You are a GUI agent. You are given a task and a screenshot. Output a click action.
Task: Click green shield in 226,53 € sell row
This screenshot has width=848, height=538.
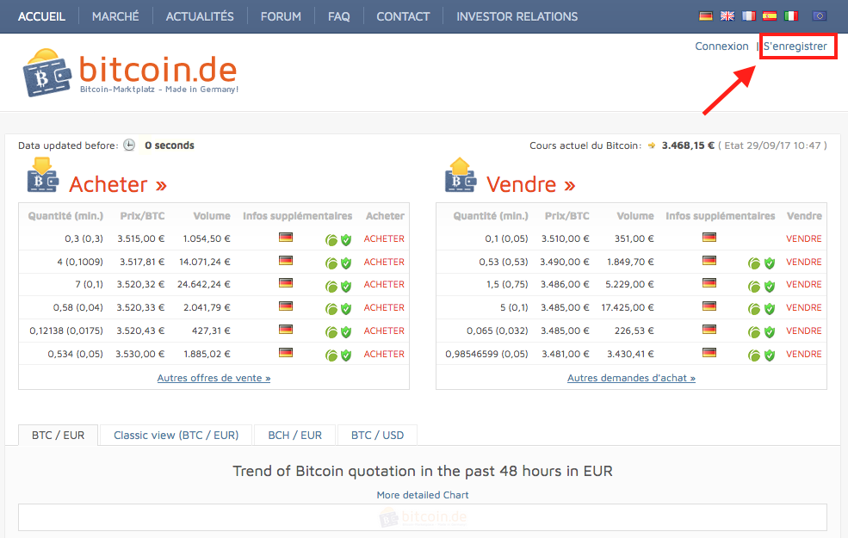point(770,332)
